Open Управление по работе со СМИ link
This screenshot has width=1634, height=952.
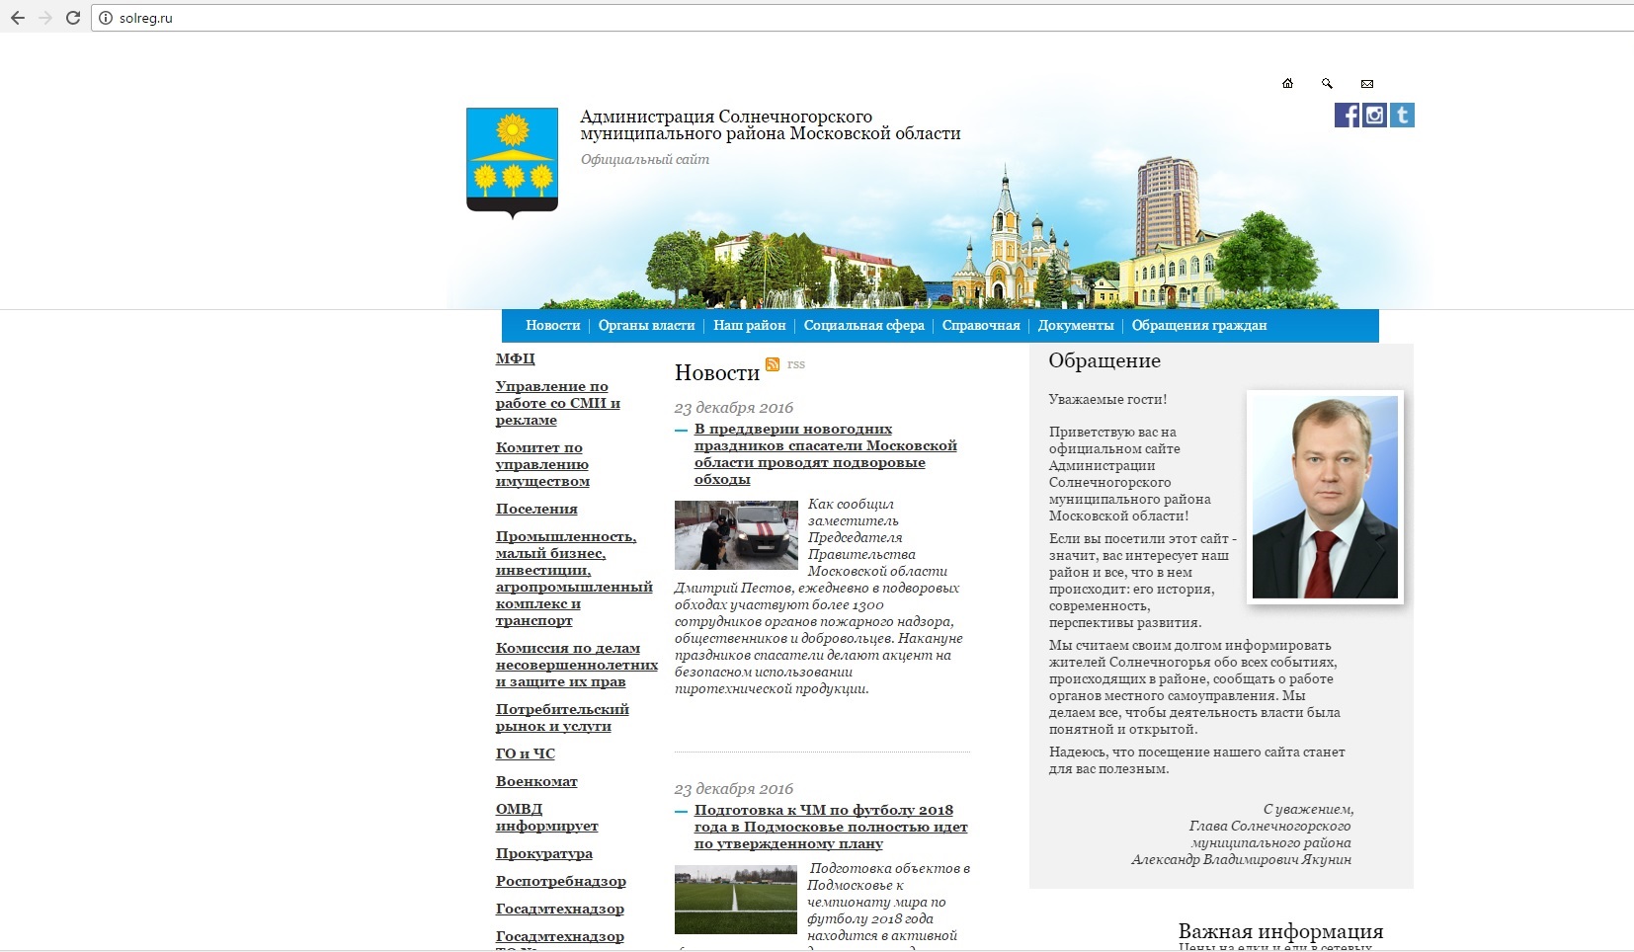coord(557,403)
